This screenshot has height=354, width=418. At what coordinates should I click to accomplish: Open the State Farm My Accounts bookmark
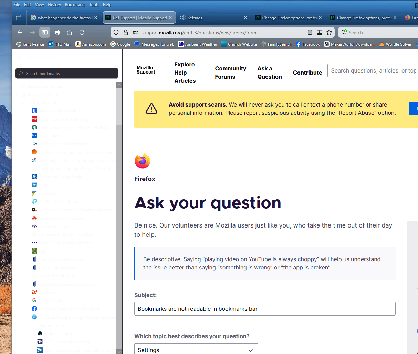point(58,218)
